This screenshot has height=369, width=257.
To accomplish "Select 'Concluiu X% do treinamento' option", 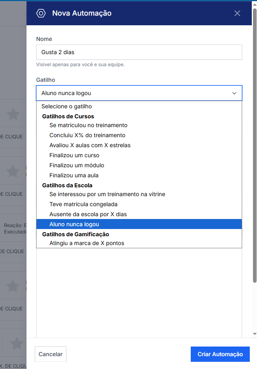I will tap(87, 135).
